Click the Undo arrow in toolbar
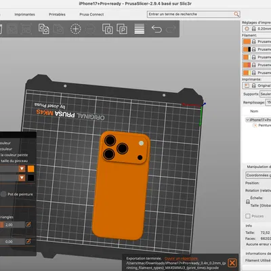Viewport: 271px width, 271px height. (x=157, y=29)
